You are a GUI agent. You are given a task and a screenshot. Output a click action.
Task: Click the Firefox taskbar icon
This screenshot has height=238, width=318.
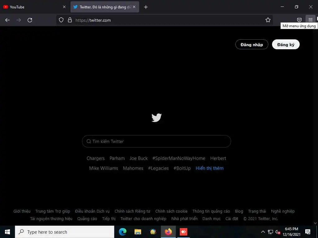coord(168,232)
